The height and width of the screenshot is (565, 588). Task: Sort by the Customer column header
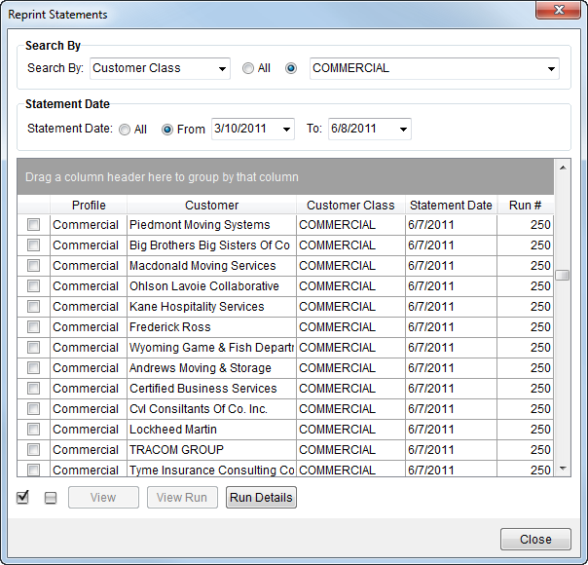pyautogui.click(x=211, y=206)
